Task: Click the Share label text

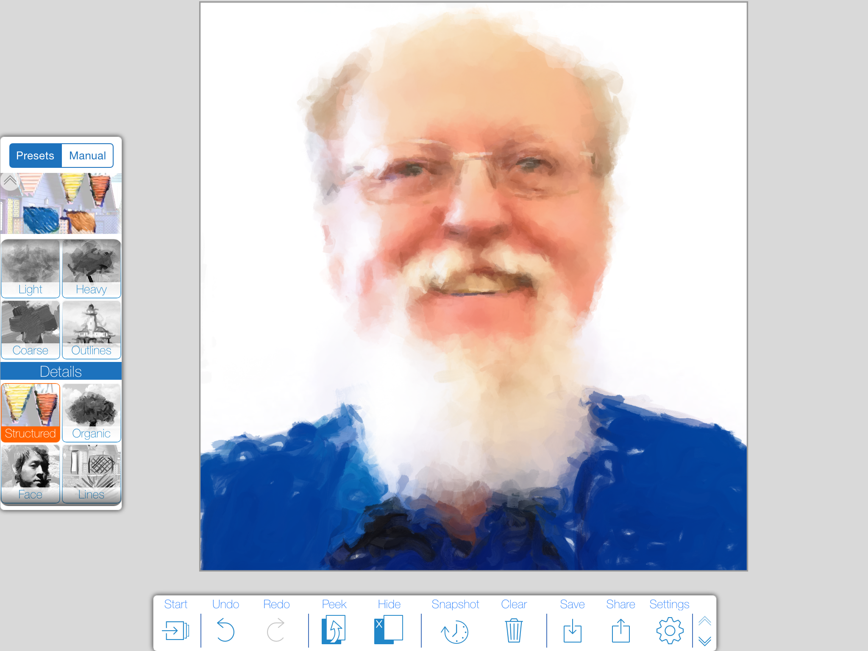Action: pos(620,604)
